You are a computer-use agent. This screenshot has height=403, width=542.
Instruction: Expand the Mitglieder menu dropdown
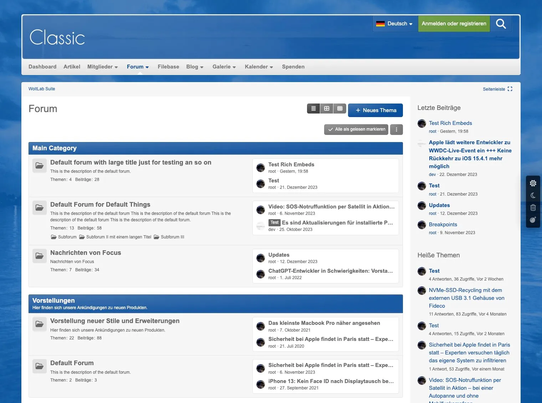pyautogui.click(x=102, y=67)
